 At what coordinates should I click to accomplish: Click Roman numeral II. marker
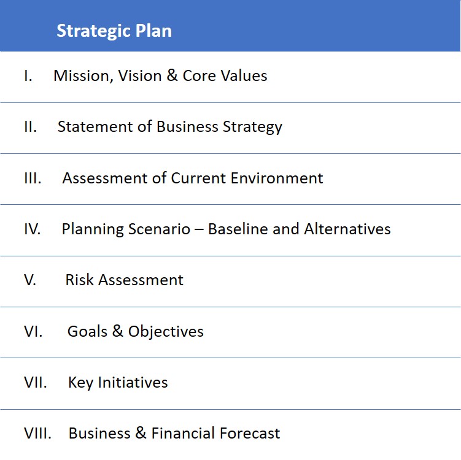tap(31, 127)
